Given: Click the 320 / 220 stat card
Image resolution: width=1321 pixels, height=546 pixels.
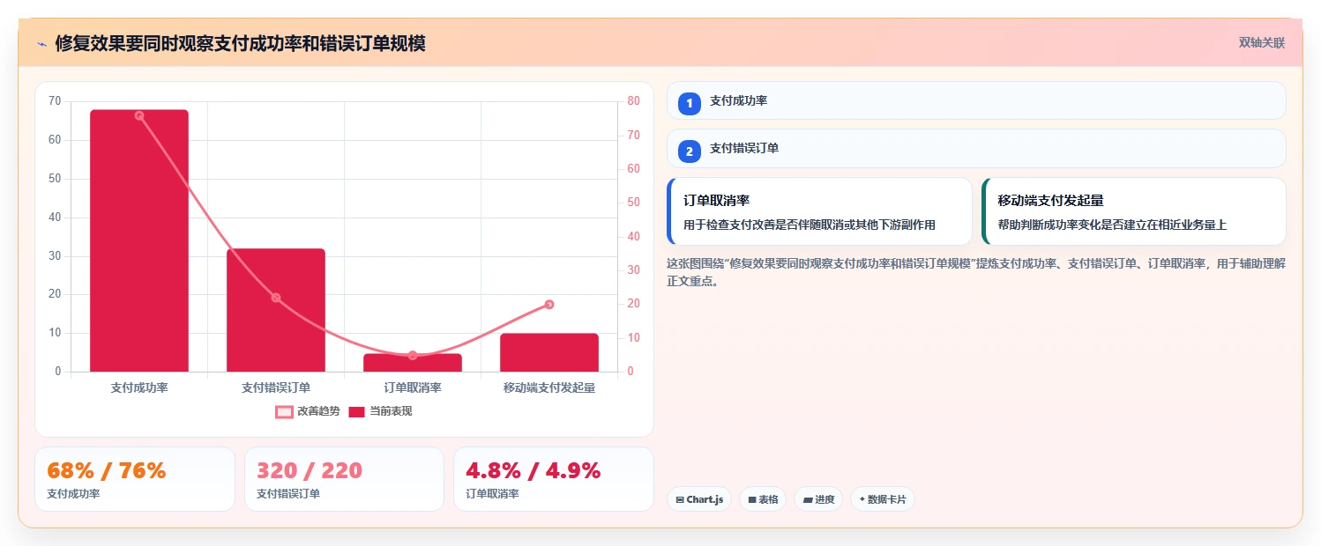Looking at the screenshot, I should pos(344,479).
